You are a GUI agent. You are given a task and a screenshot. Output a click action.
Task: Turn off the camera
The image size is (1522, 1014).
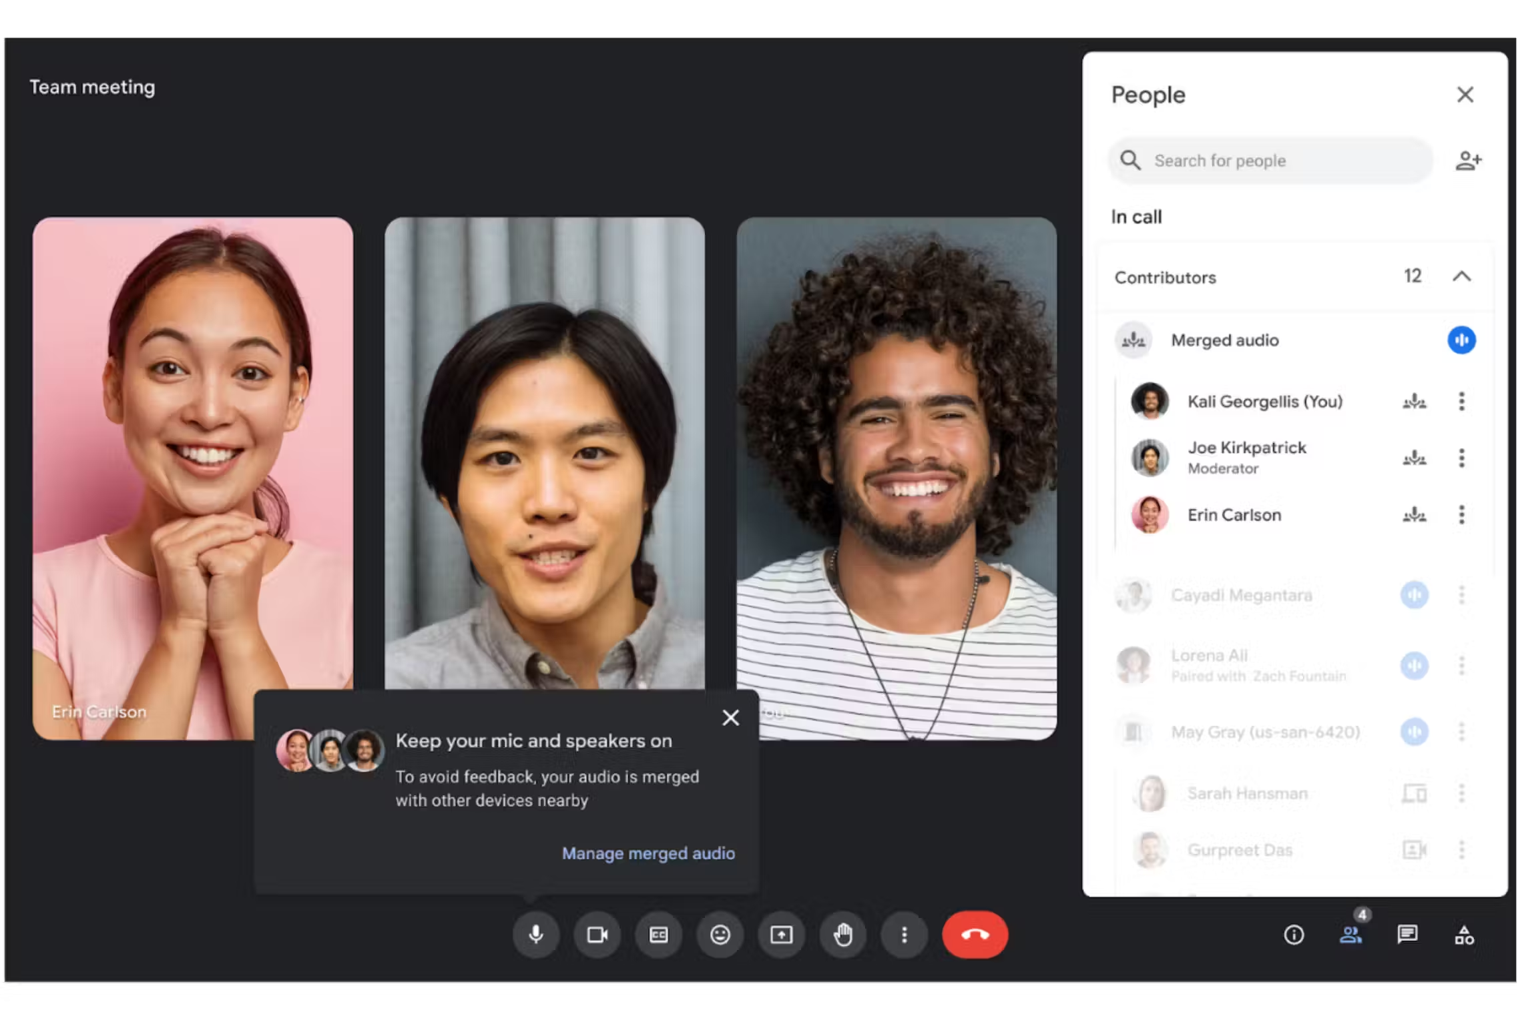point(597,934)
